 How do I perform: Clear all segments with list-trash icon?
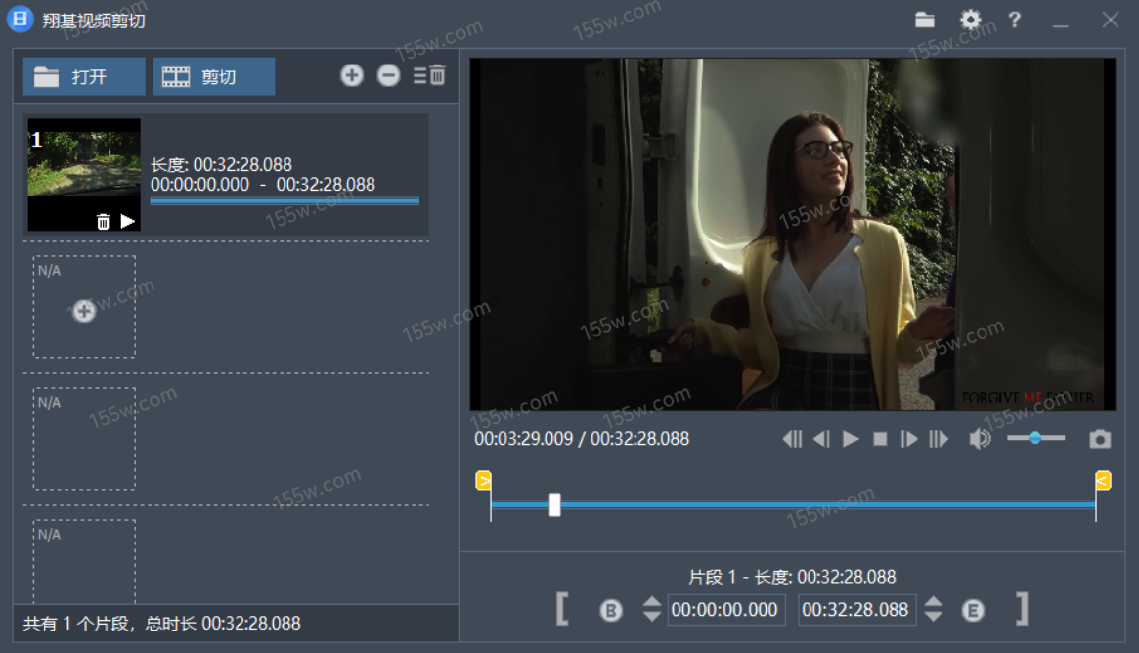click(429, 75)
